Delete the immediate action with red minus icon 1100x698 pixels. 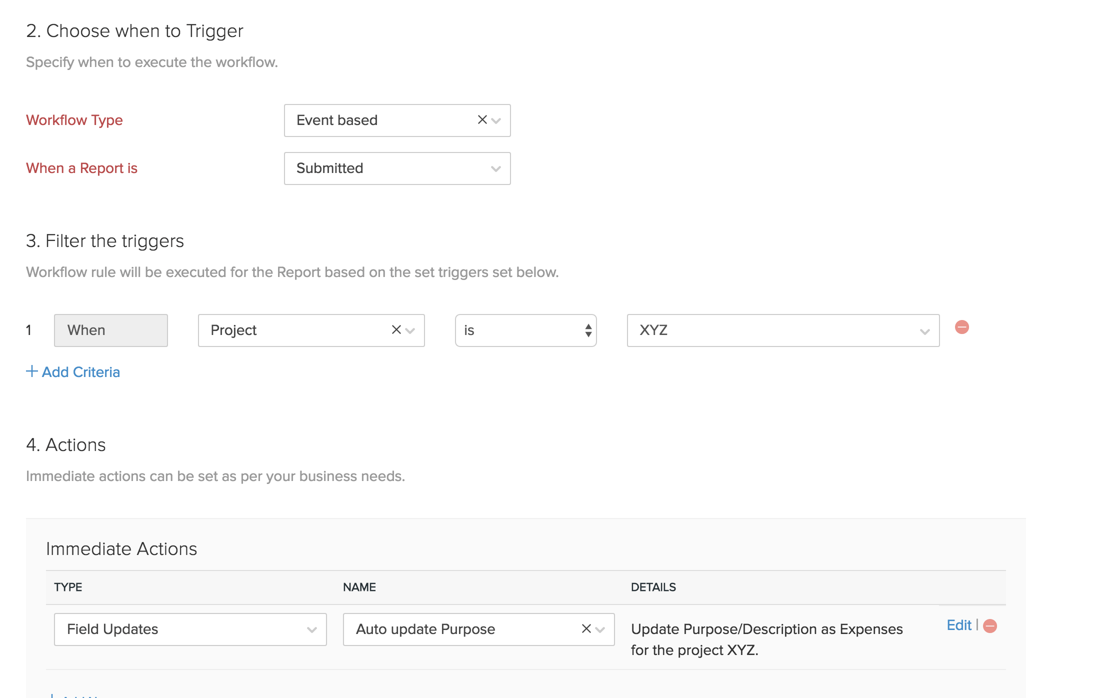(990, 626)
